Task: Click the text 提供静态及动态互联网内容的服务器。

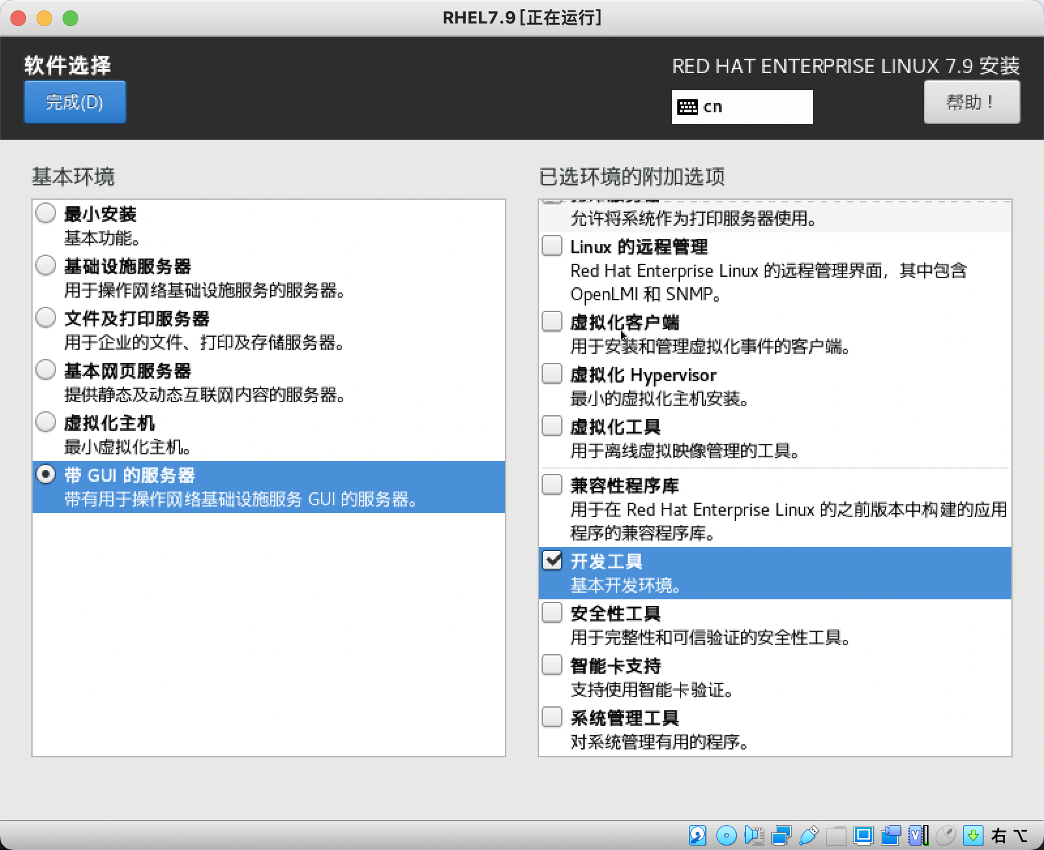Action: (204, 395)
